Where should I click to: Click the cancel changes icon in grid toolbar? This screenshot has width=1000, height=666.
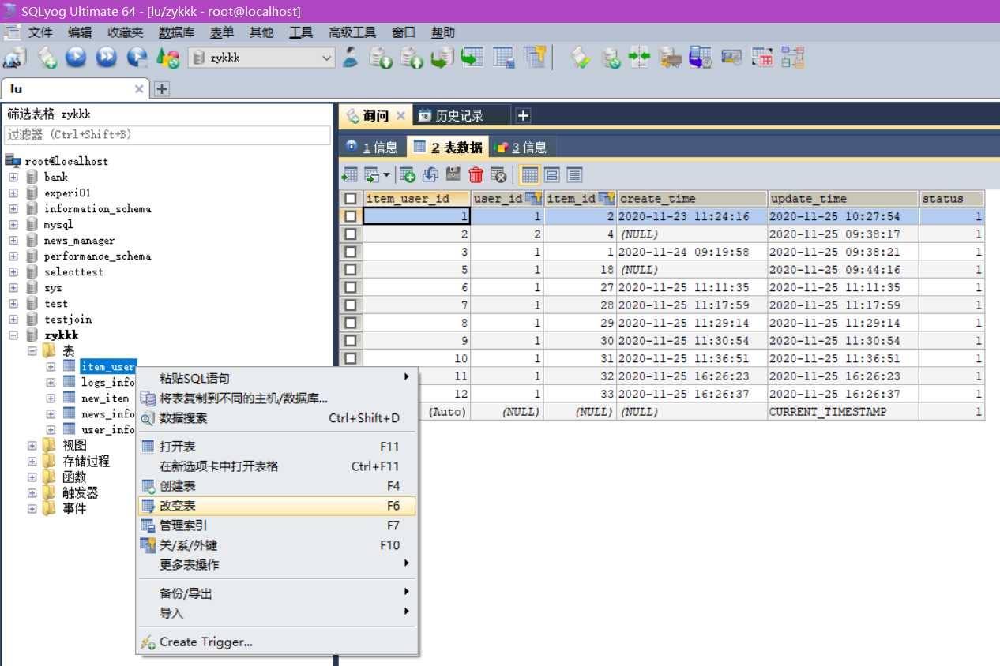(x=498, y=174)
